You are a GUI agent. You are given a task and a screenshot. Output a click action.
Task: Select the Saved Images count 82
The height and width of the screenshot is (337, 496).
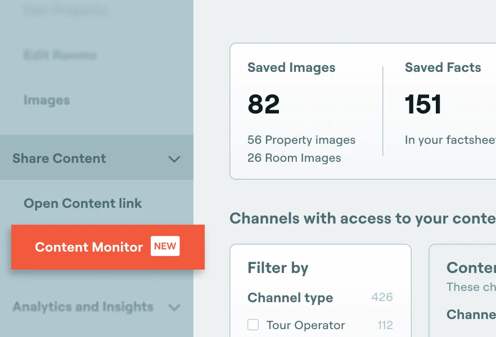(x=263, y=104)
